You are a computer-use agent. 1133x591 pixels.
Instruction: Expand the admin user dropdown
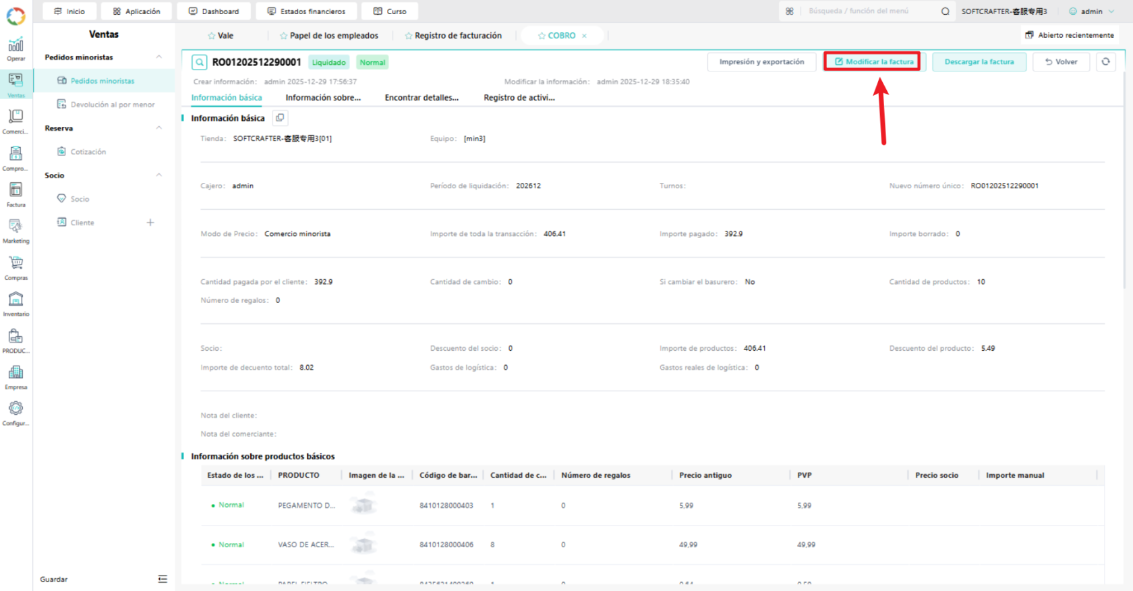[1092, 11]
